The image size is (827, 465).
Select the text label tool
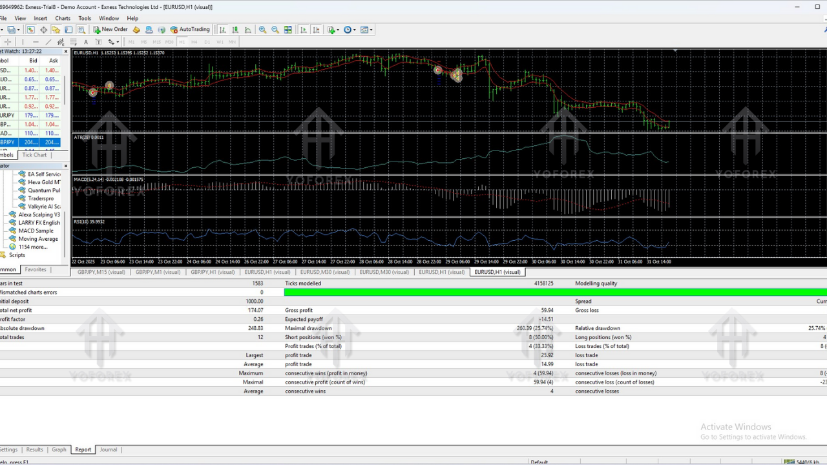[98, 42]
